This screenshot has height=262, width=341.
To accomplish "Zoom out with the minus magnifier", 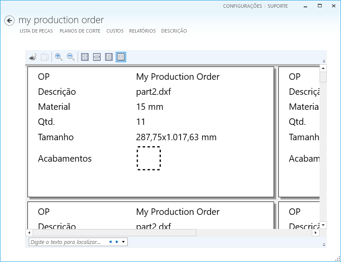I will coord(70,57).
